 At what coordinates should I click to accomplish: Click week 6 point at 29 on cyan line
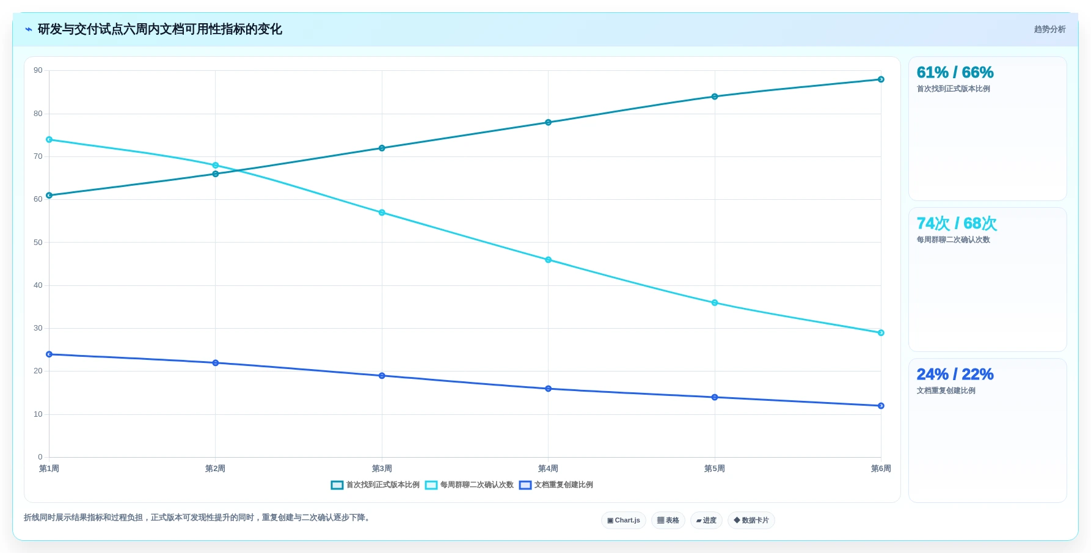(881, 333)
